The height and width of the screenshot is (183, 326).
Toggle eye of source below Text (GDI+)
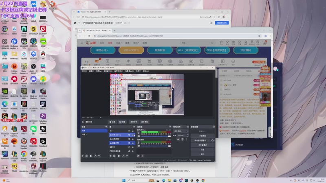129,139
